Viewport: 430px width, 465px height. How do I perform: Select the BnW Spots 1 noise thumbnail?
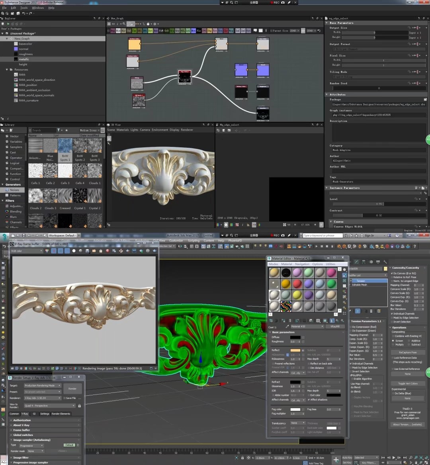point(65,150)
